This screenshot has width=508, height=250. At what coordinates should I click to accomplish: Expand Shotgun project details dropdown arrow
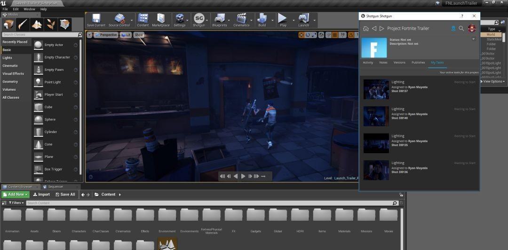(474, 39)
